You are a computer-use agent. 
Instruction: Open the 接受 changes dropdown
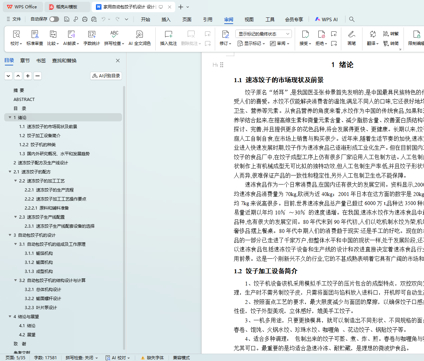[305, 44]
